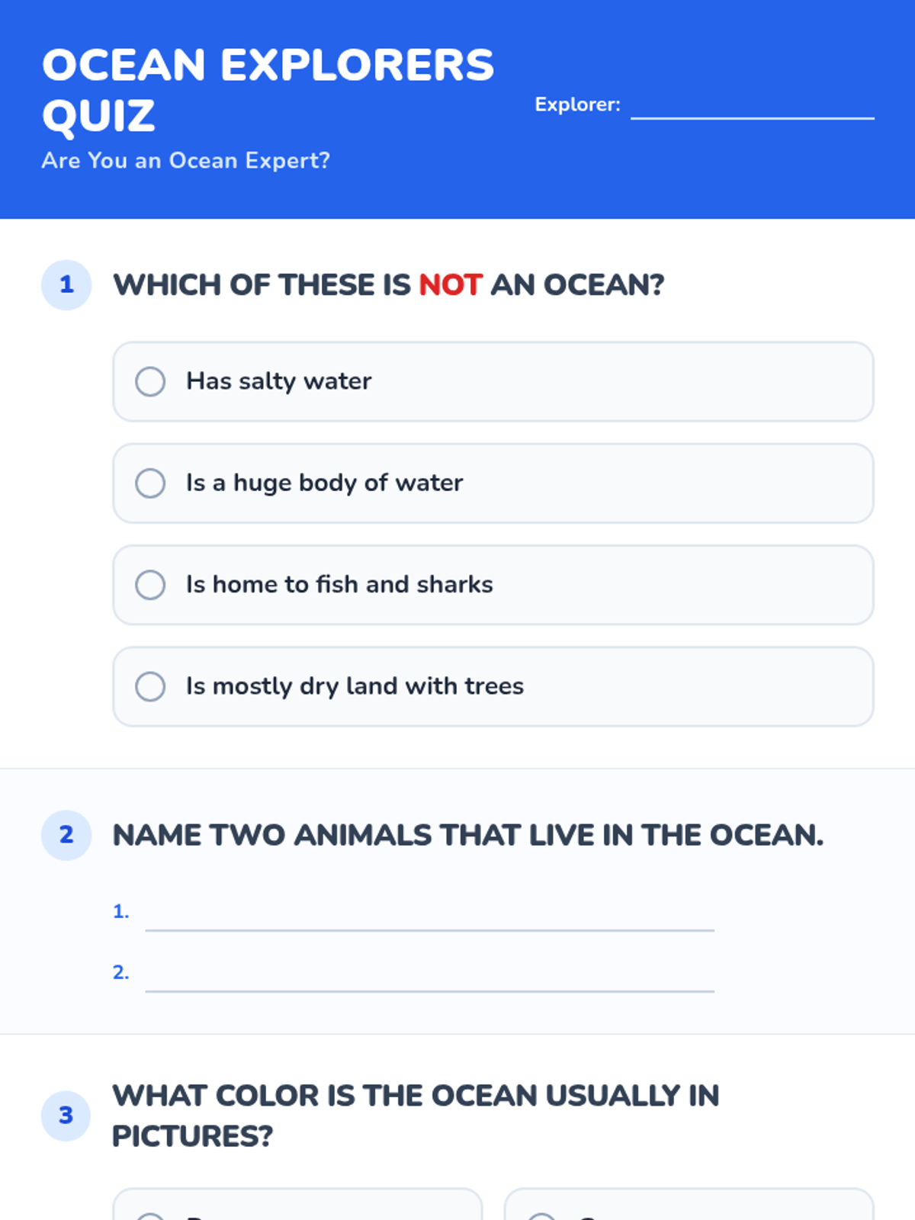The image size is (915, 1220).
Task: Click the Explorer name input line
Action: 752,105
